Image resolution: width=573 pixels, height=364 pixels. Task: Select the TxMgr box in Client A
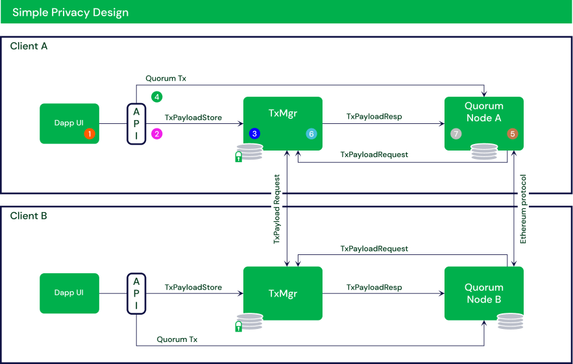[x=283, y=123]
